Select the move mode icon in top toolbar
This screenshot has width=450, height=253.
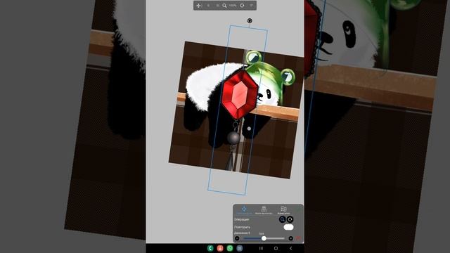pyautogui.click(x=198, y=6)
